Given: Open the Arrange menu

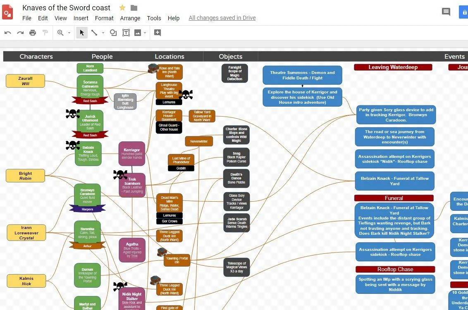Looking at the screenshot, I should coord(130,18).
